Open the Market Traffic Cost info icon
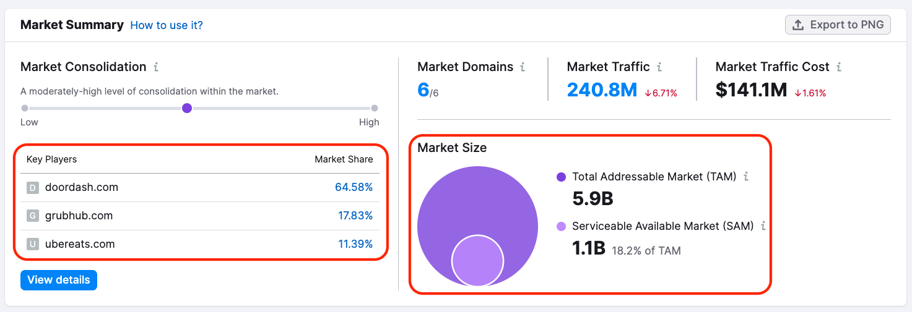This screenshot has height=312, width=912. point(839,67)
